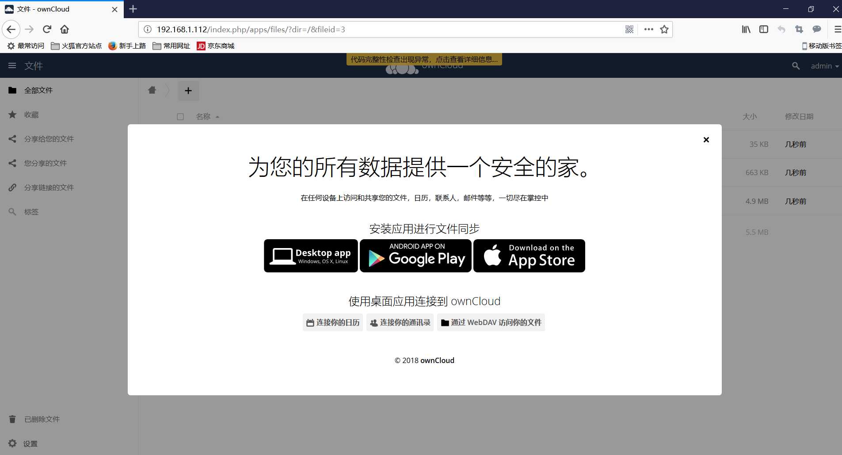The height and width of the screenshot is (455, 842).
Task: Select 收藏 favorites in the sidebar
Action: (69, 115)
